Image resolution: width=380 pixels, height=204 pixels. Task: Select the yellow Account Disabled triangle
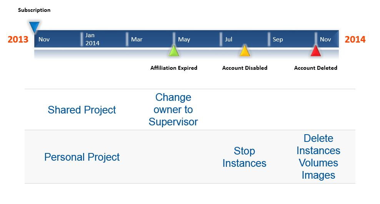[x=245, y=51]
